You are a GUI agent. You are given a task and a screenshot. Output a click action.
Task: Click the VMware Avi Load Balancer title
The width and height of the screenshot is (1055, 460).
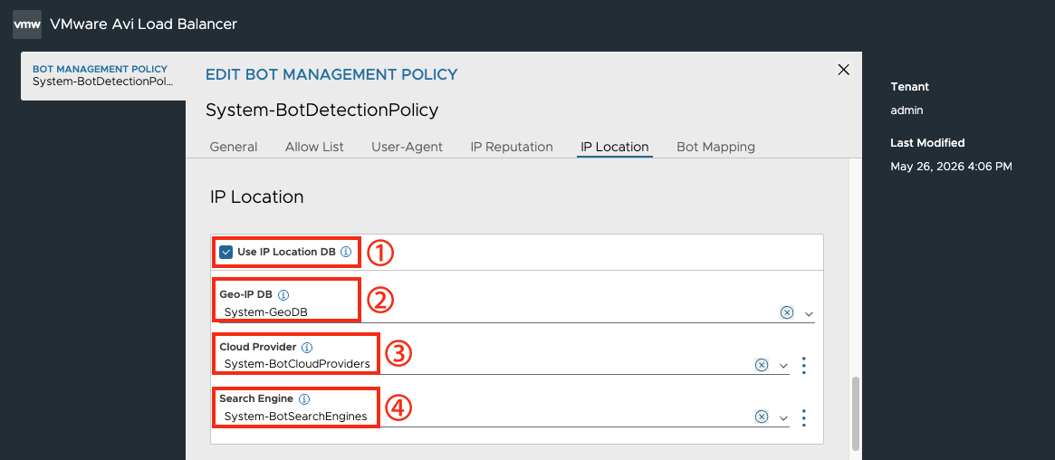pos(143,24)
